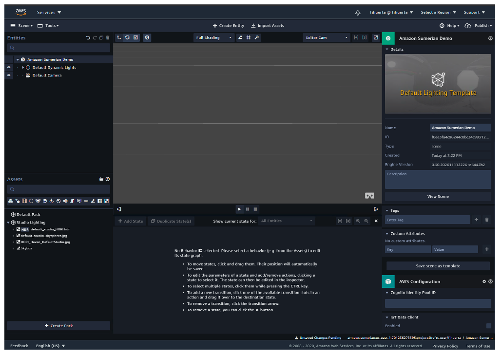Open the All Entities dropdown
The width and height of the screenshot is (501, 355).
(x=287, y=221)
